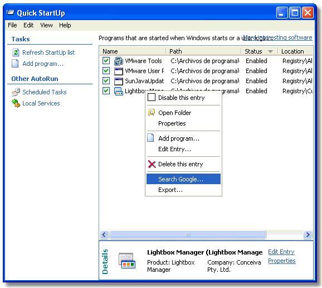Viewport: 322px width, 288px height.
Task: Open the View menu
Action: 46,25
